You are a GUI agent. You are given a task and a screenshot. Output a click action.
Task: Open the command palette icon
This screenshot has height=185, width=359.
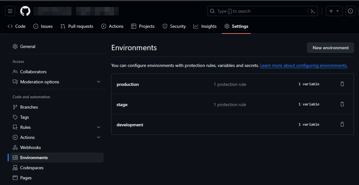coord(313,11)
